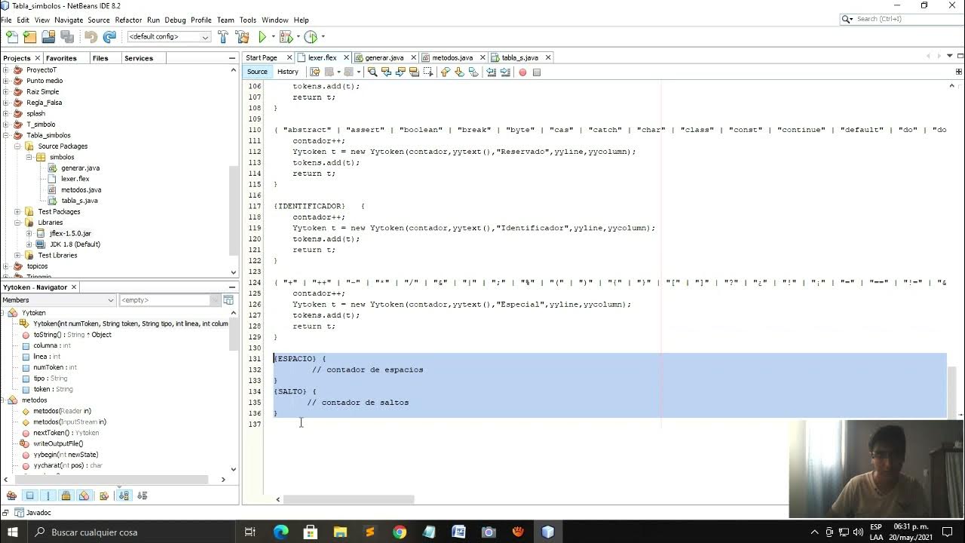Toggle Show Inherited Members in Navigator
The height and width of the screenshot is (543, 965).
(x=11, y=495)
